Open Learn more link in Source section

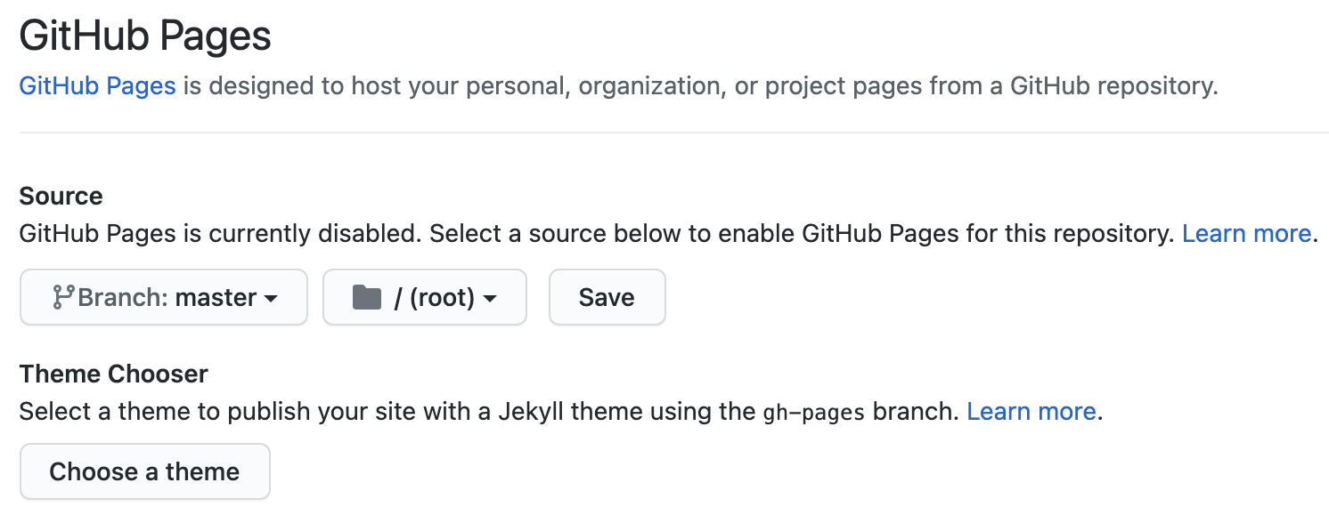(1246, 234)
